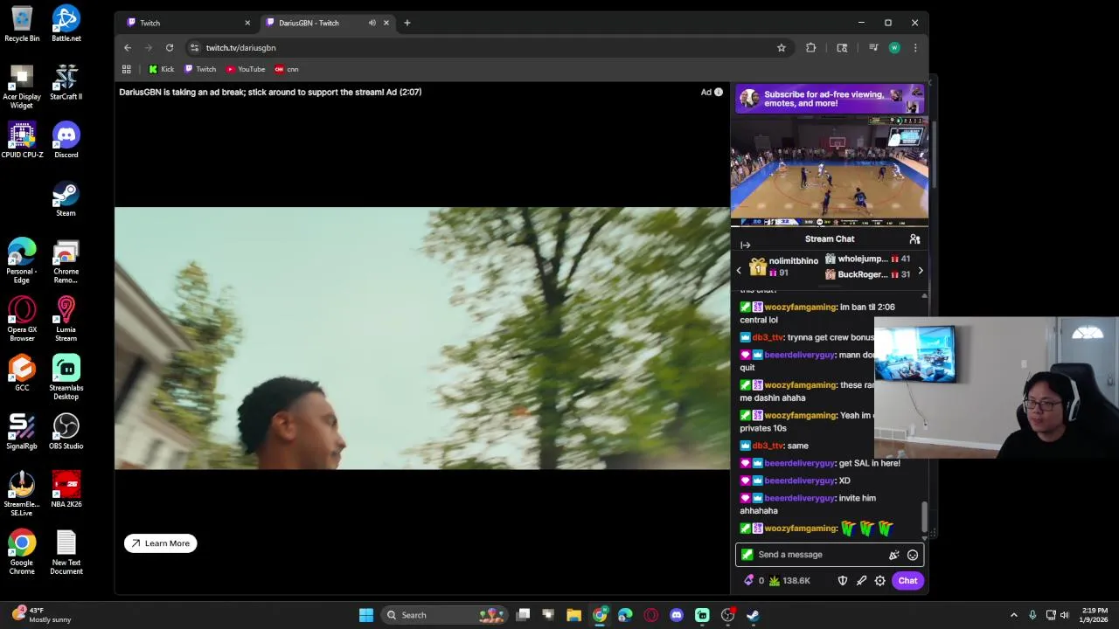Open the Bits balance icon in chat

click(754, 581)
